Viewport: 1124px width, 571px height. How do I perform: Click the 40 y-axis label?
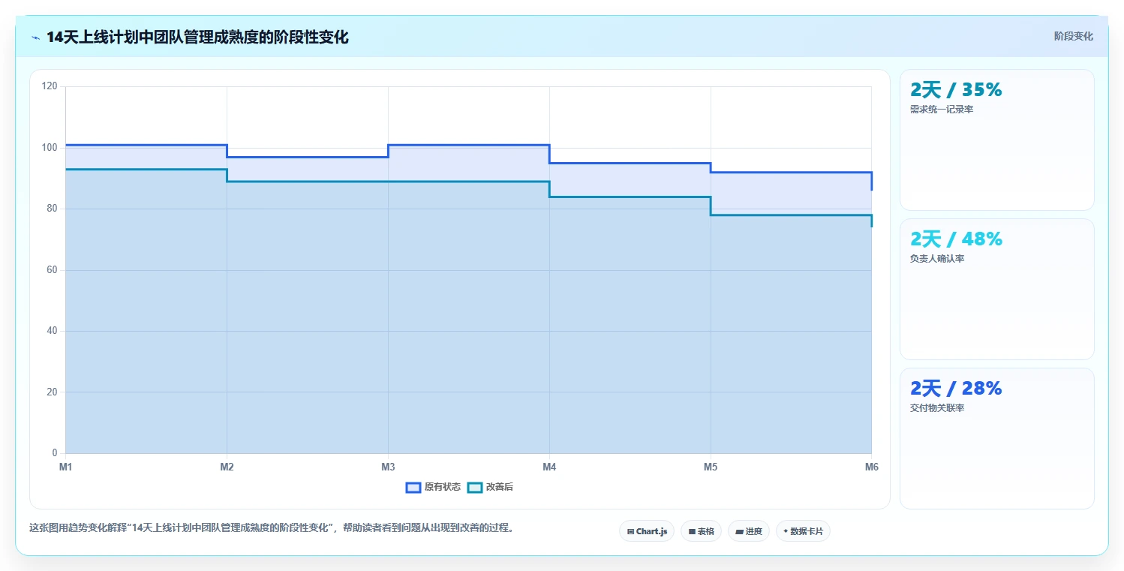pyautogui.click(x=53, y=331)
